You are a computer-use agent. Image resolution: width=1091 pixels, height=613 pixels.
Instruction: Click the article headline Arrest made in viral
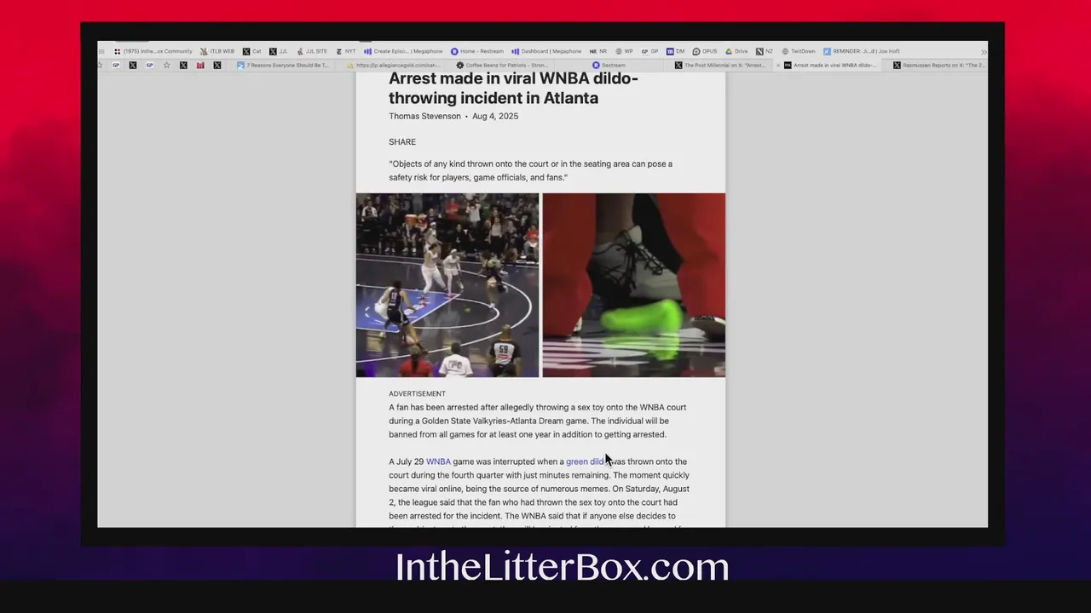click(513, 89)
